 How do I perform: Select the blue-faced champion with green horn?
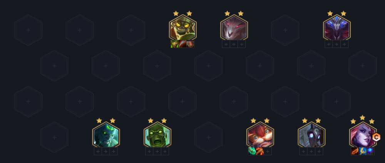(x=106, y=135)
